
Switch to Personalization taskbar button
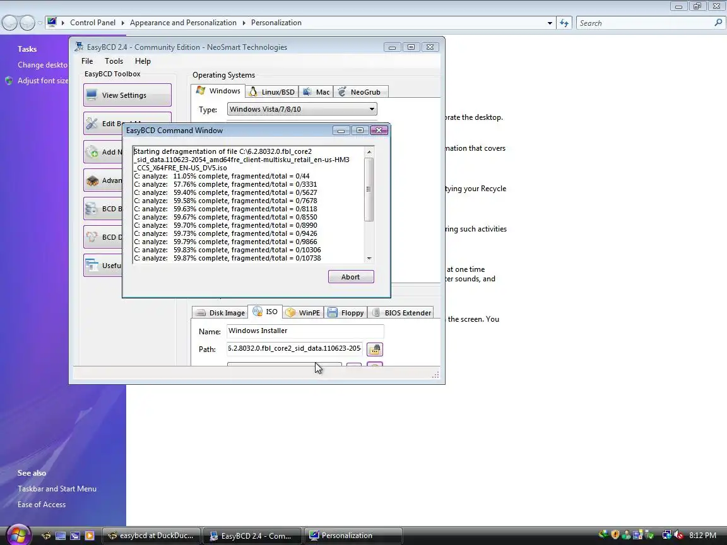[352, 536]
